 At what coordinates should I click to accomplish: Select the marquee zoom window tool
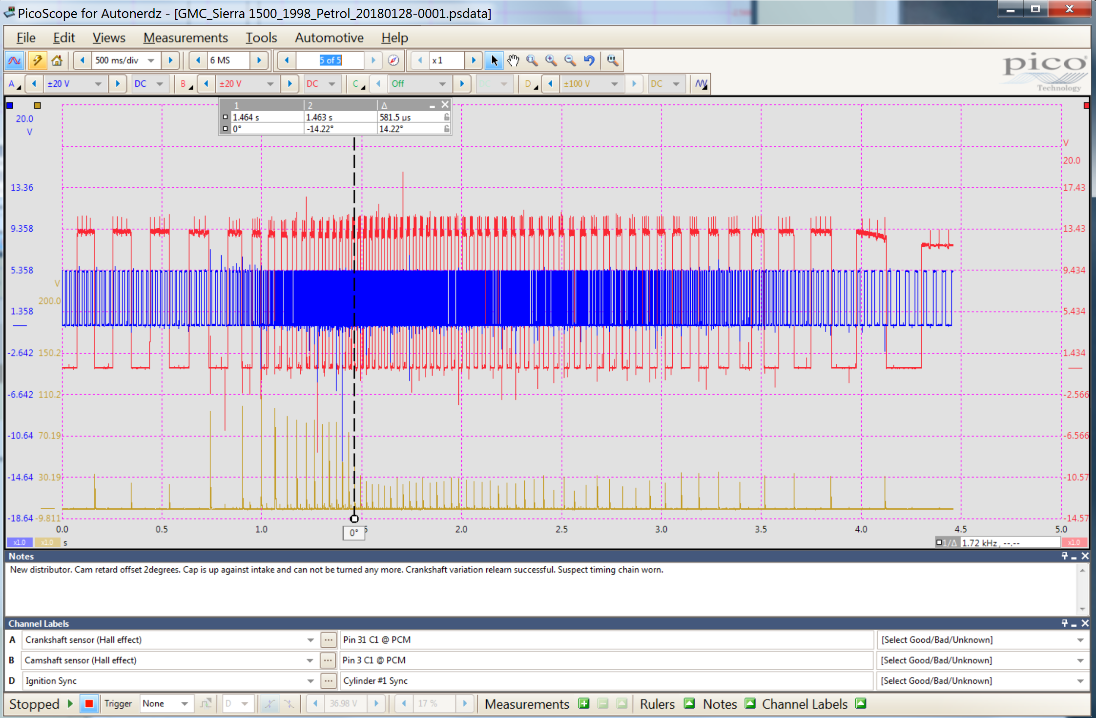(532, 60)
